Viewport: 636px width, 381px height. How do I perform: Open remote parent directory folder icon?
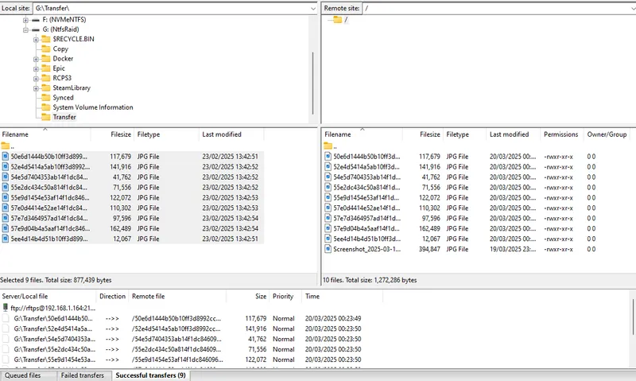[x=328, y=146]
